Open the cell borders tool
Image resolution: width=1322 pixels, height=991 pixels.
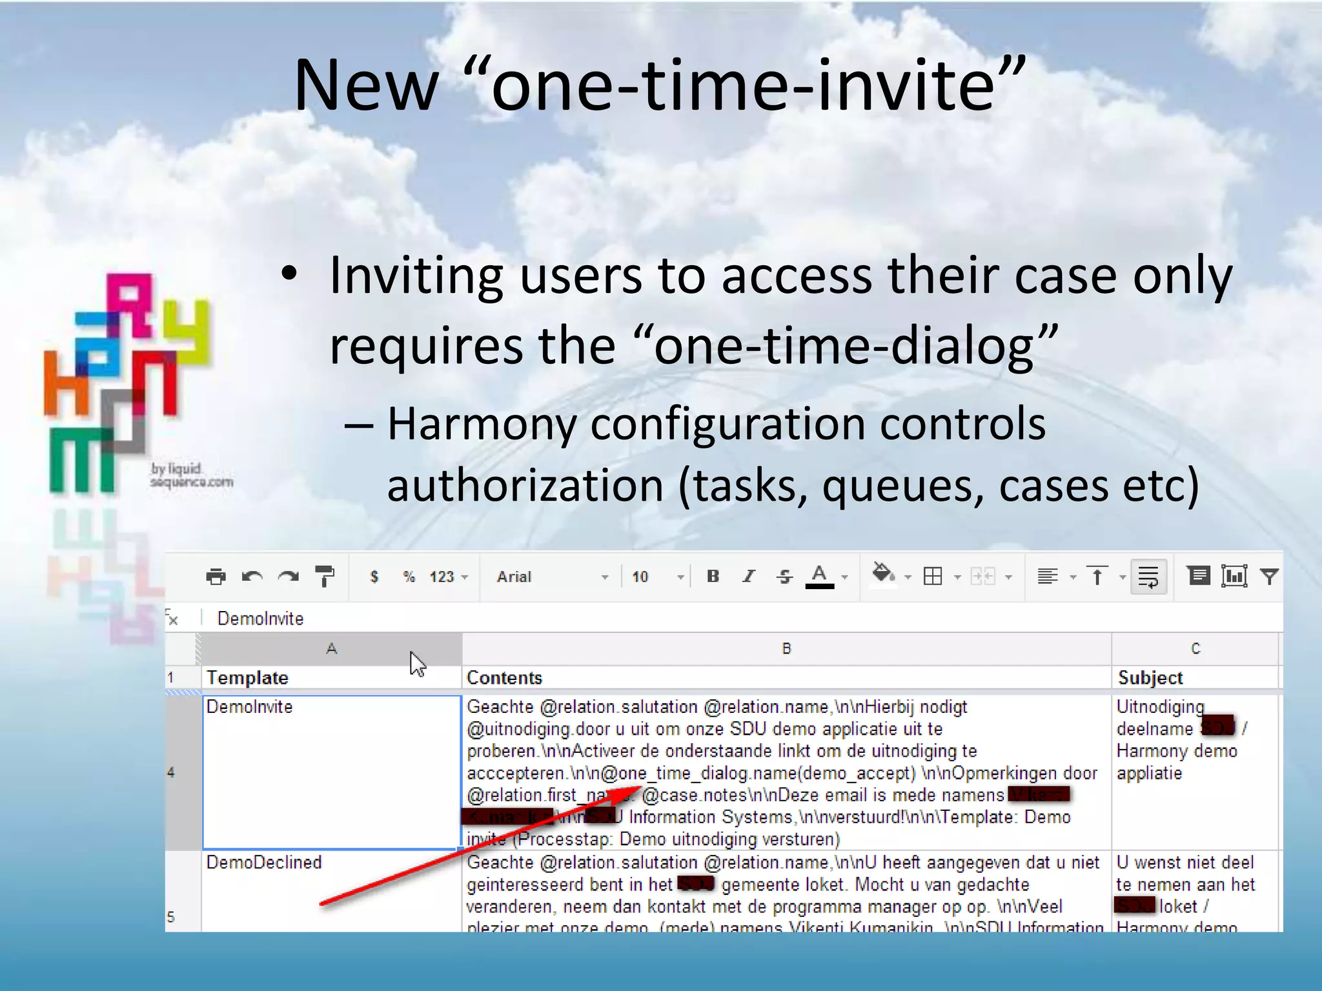tap(933, 576)
